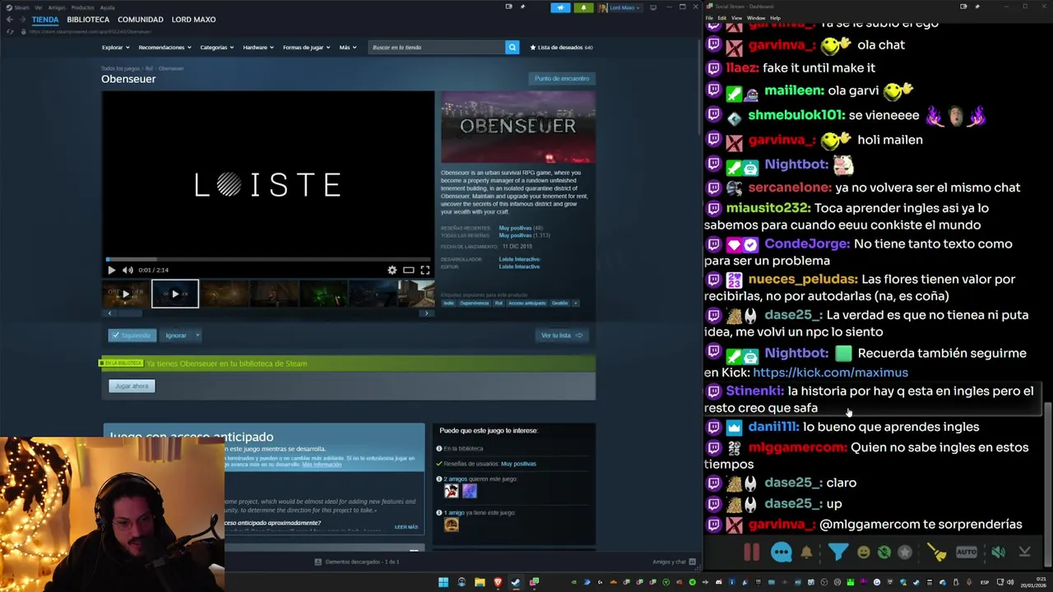Image resolution: width=1053 pixels, height=592 pixels.
Task: Open the File menu in Social Stream
Action: [x=710, y=17]
